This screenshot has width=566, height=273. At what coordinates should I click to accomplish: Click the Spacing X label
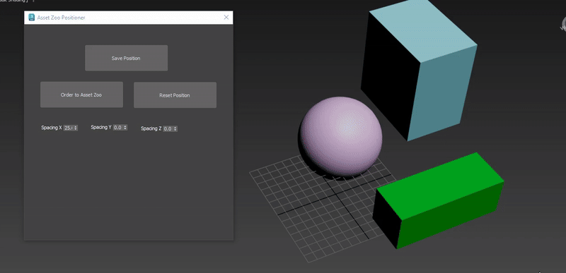tap(52, 128)
